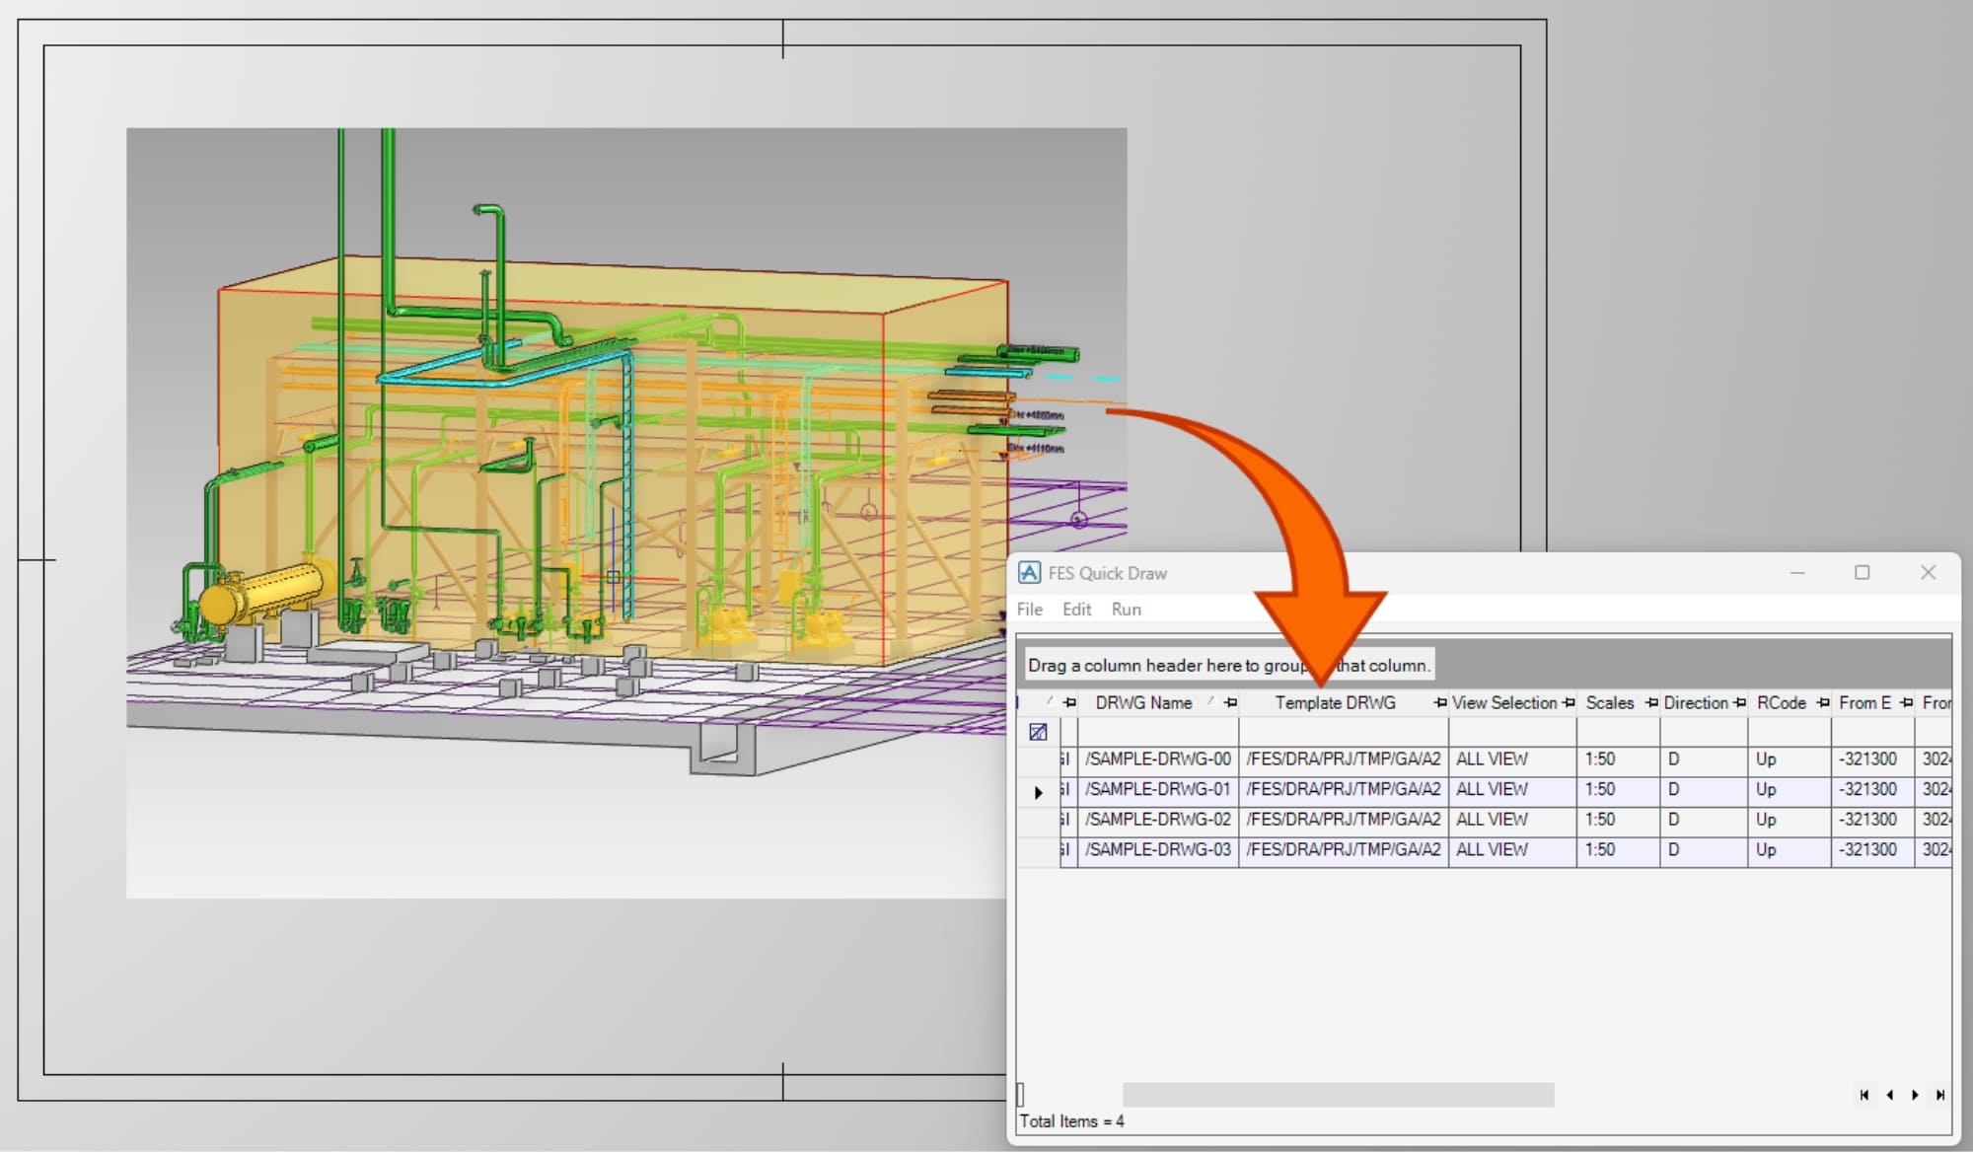Viewport: 1973px width, 1154px height.
Task: Pin the Scales column
Action: pos(1651,703)
